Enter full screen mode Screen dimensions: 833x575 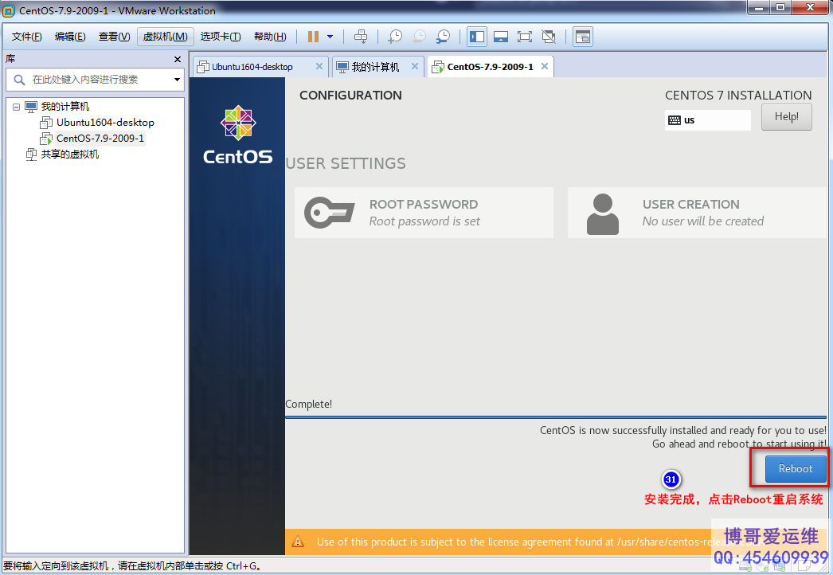point(524,37)
